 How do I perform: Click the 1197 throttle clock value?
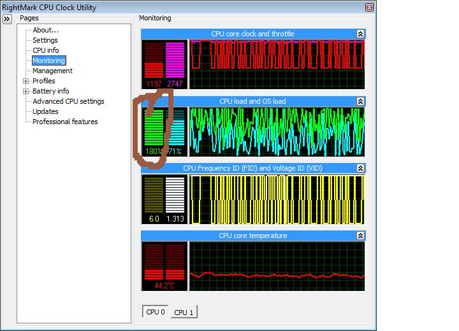154,84
